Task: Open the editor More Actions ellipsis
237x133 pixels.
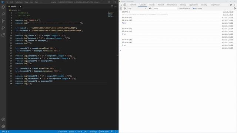Action: click(x=116, y=6)
